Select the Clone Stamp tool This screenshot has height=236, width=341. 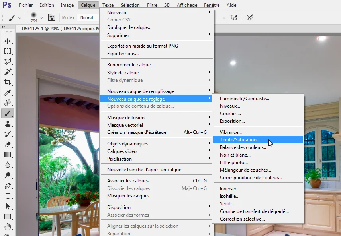point(8,124)
